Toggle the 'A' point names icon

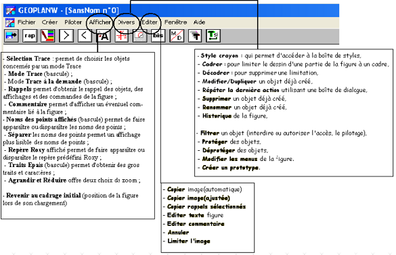tap(103, 36)
